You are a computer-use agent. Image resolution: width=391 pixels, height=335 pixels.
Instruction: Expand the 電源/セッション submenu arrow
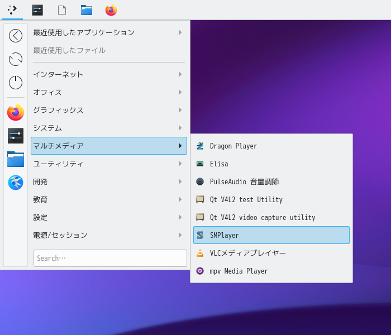point(180,235)
